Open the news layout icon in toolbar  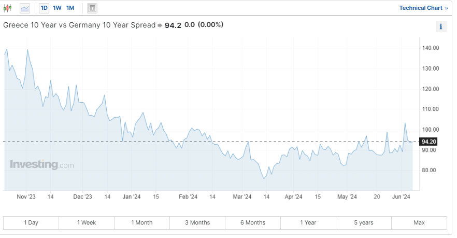click(92, 8)
